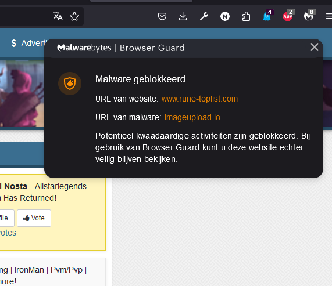Close the Browser Guard popup
The width and height of the screenshot is (332, 286).
(x=314, y=47)
